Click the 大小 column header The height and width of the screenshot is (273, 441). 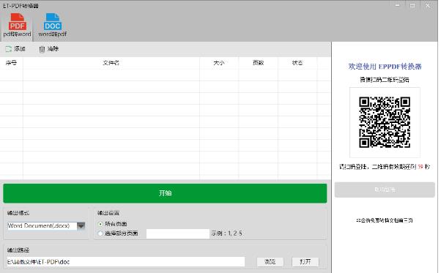coord(219,63)
